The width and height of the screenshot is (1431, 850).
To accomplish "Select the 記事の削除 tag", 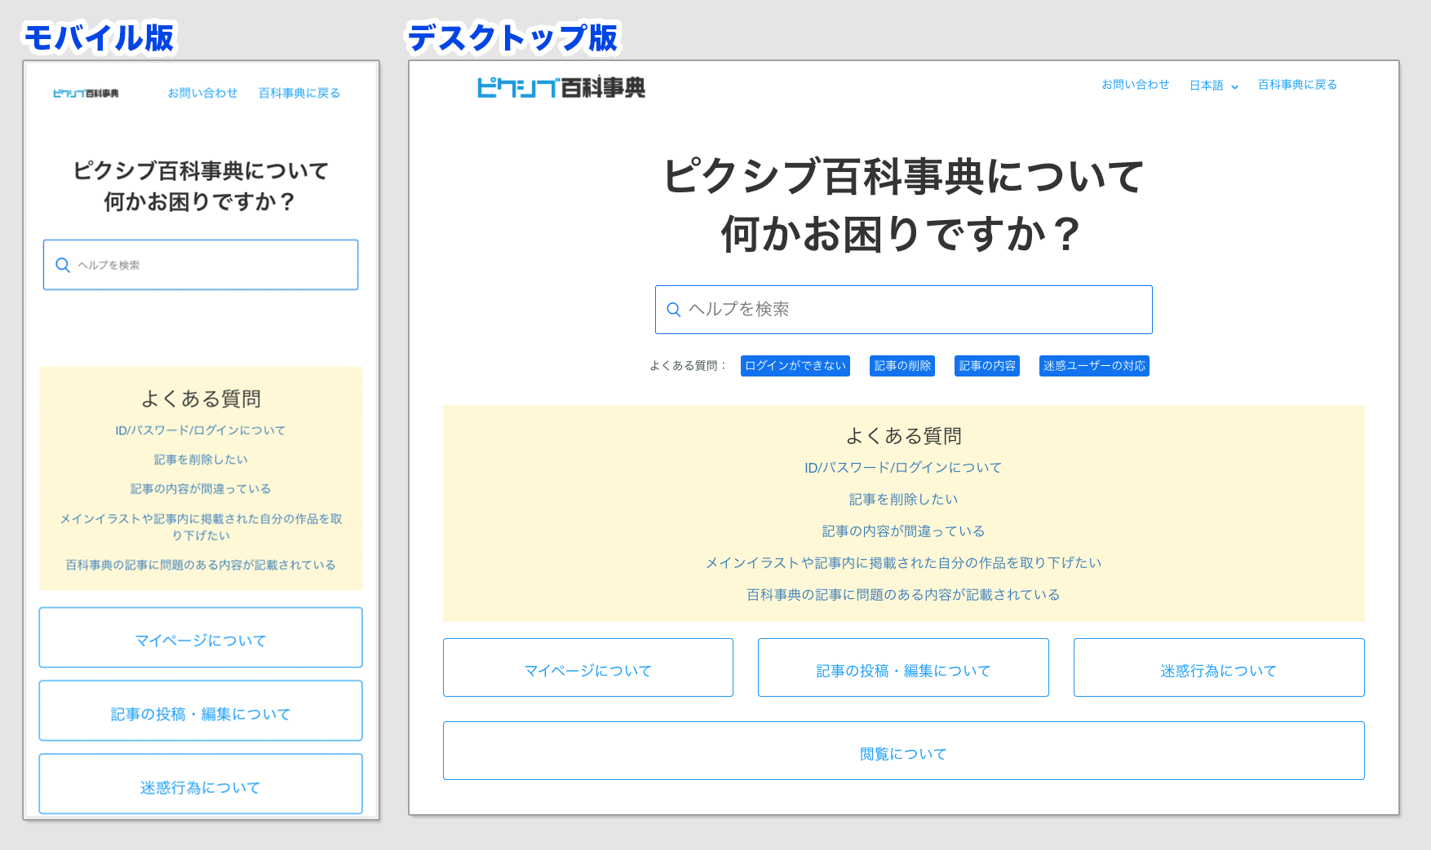I will coord(902,366).
